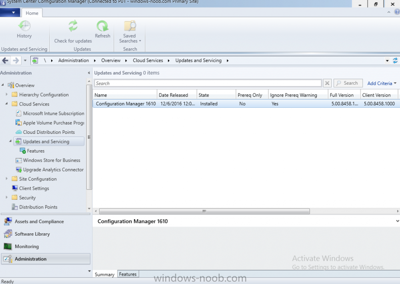Click Overview in the breadcrumb path
400x284 pixels.
111,60
